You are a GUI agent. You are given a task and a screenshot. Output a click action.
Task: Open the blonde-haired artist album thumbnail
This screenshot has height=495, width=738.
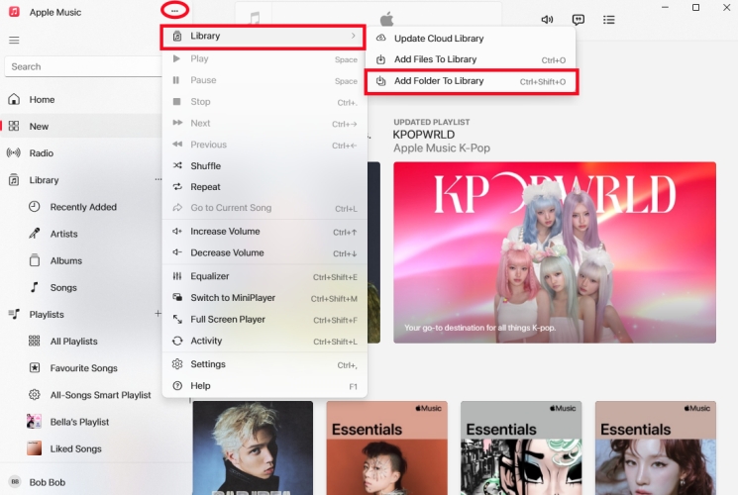(253, 447)
